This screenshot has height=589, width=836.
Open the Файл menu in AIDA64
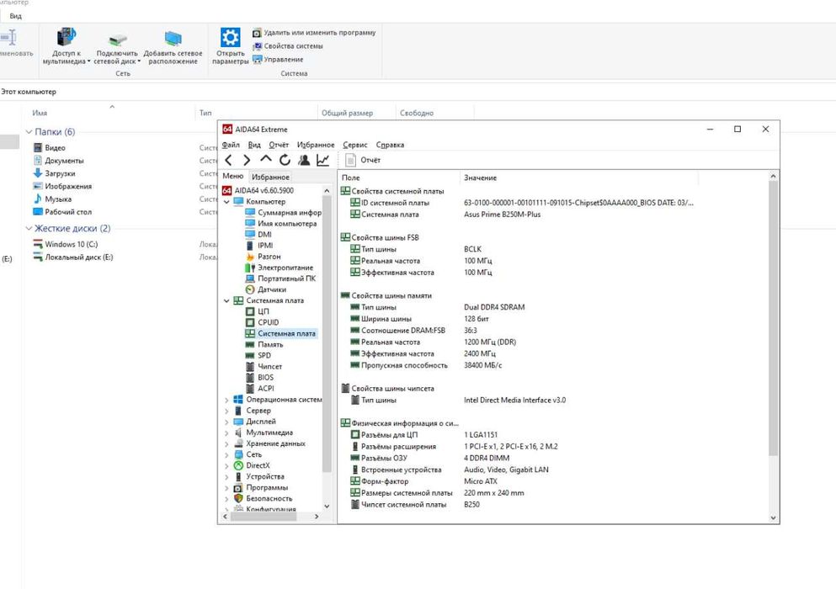point(231,145)
